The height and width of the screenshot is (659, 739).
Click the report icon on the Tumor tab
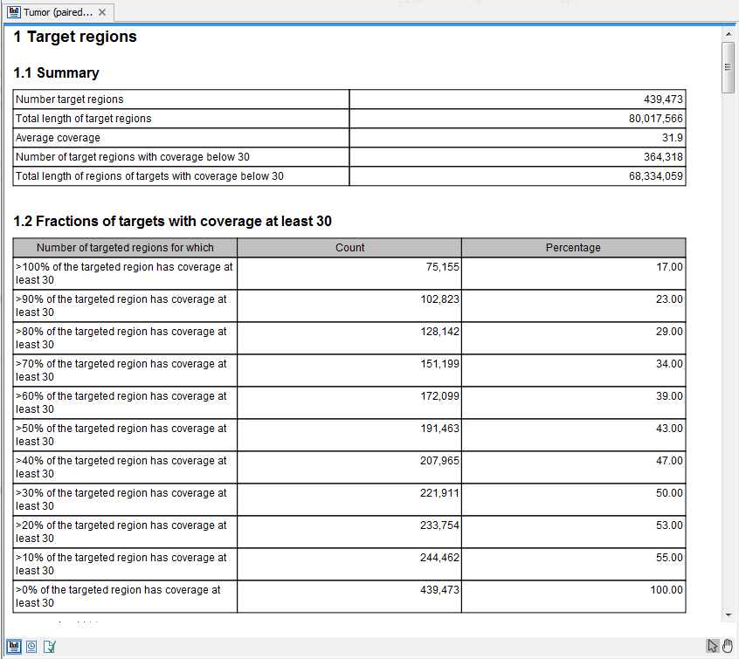click(15, 12)
